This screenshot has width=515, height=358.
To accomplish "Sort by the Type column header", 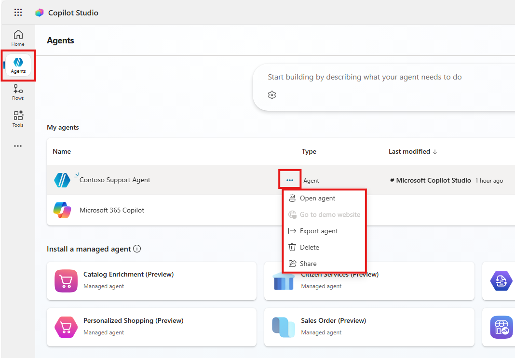I will pyautogui.click(x=309, y=152).
